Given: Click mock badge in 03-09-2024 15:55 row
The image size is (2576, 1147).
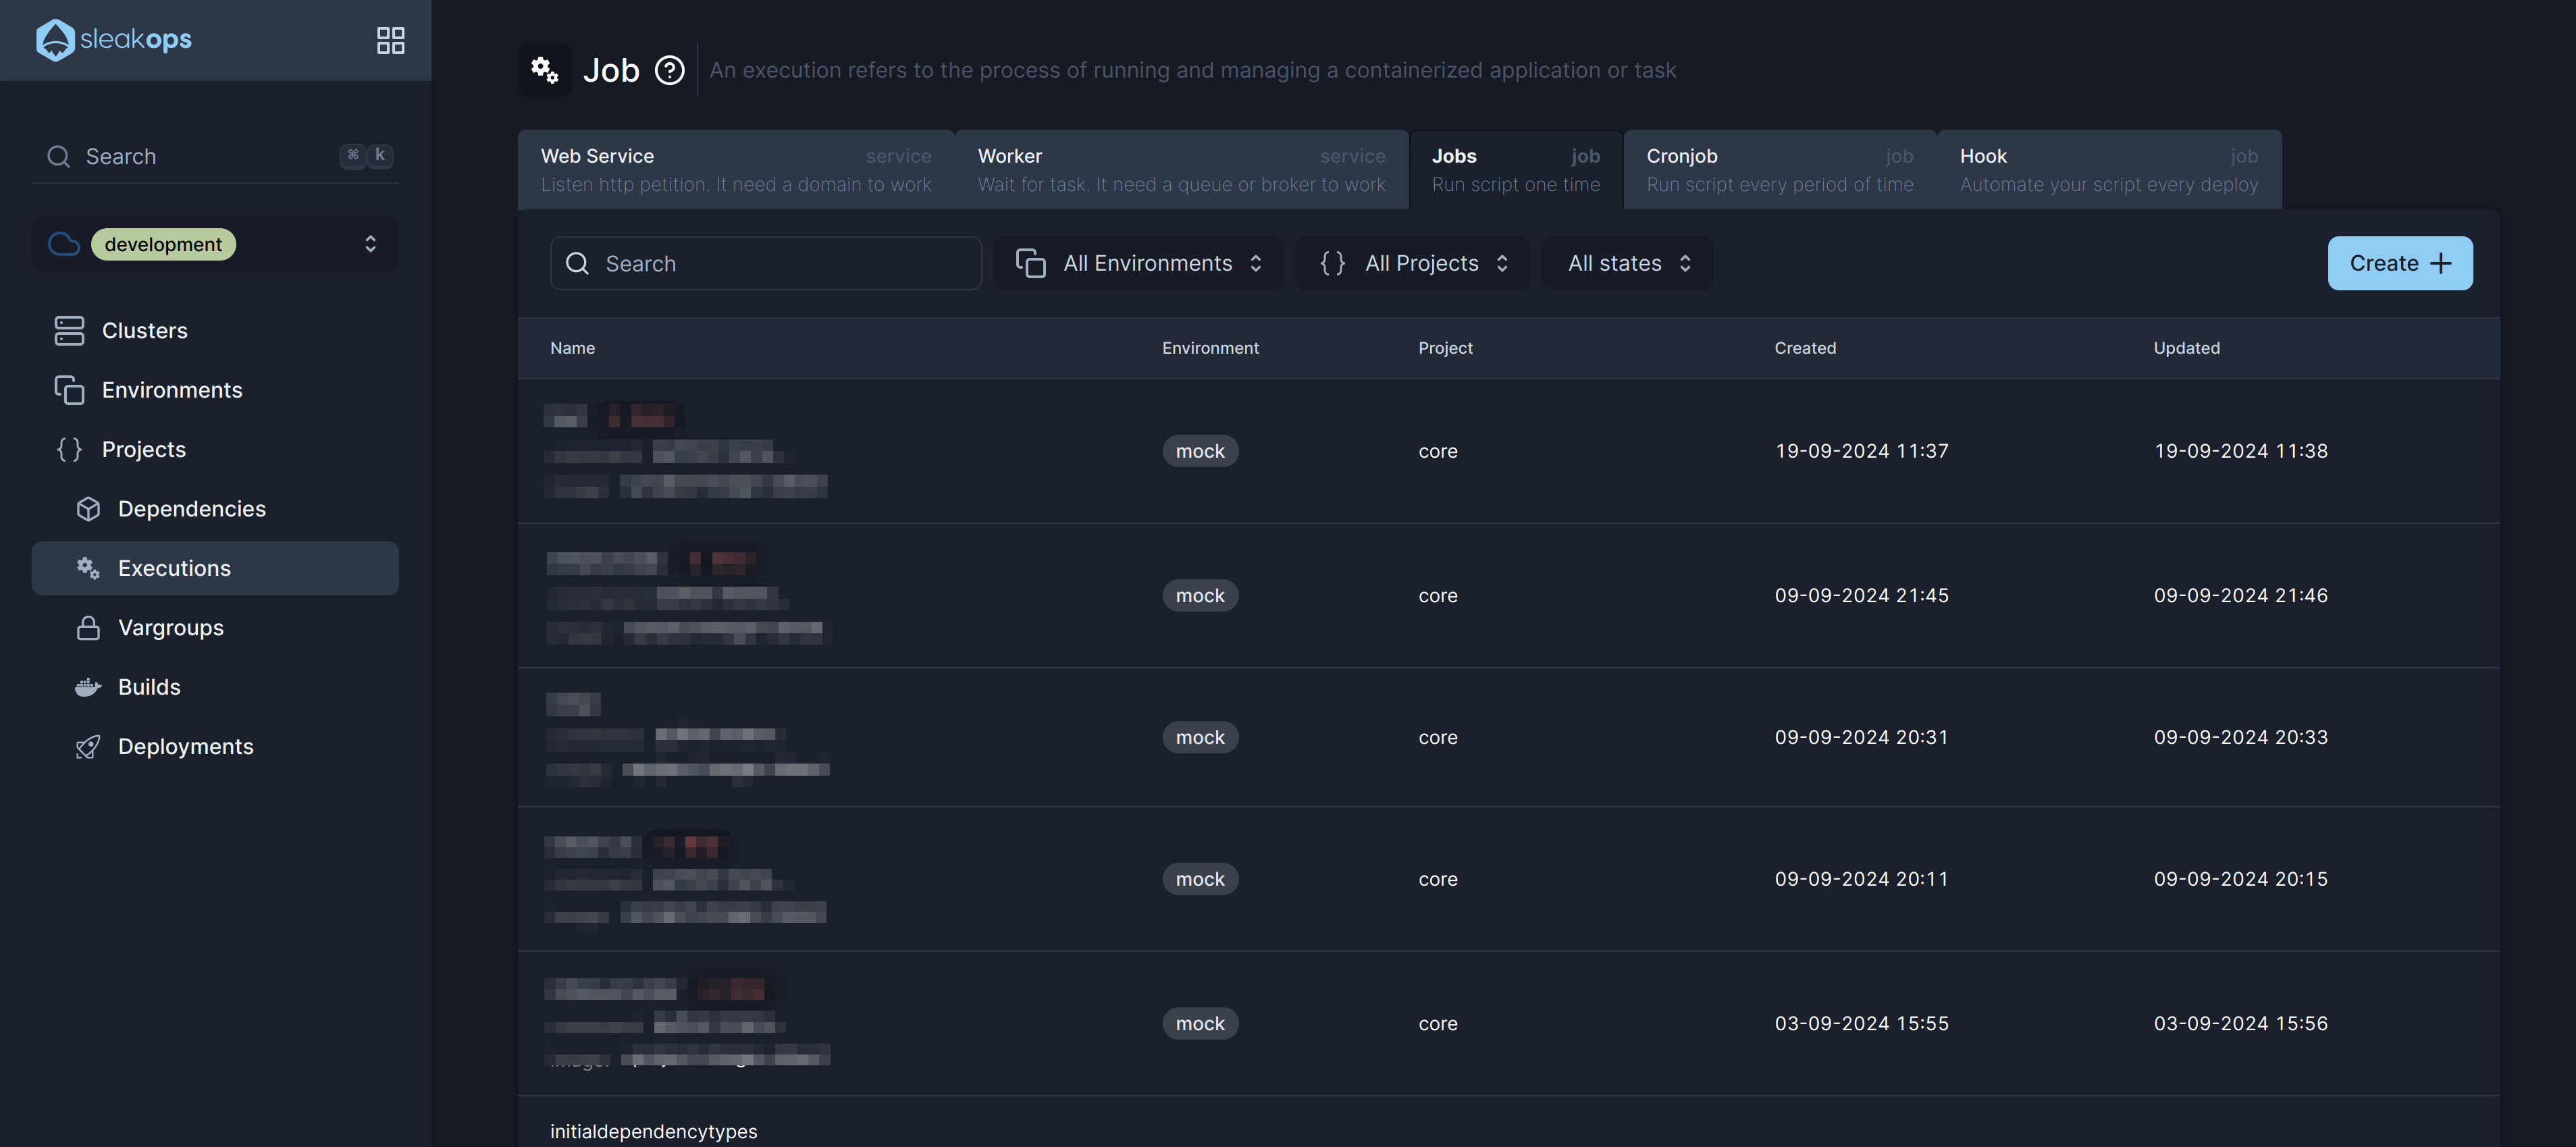Looking at the screenshot, I should [1200, 1024].
